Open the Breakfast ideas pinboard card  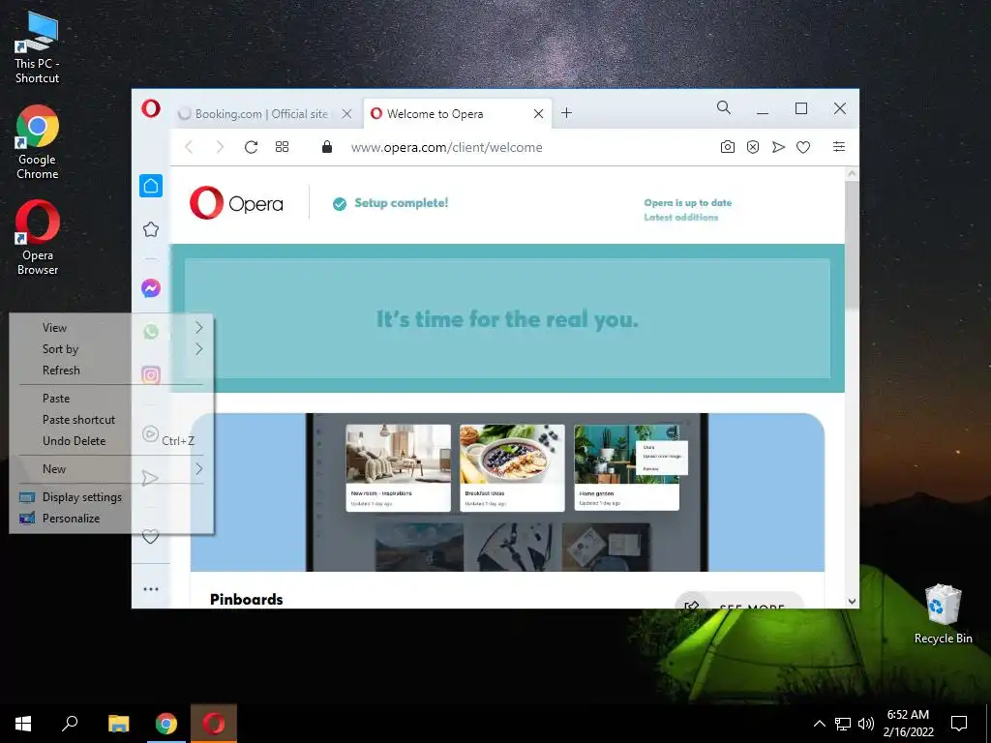pyautogui.click(x=512, y=467)
